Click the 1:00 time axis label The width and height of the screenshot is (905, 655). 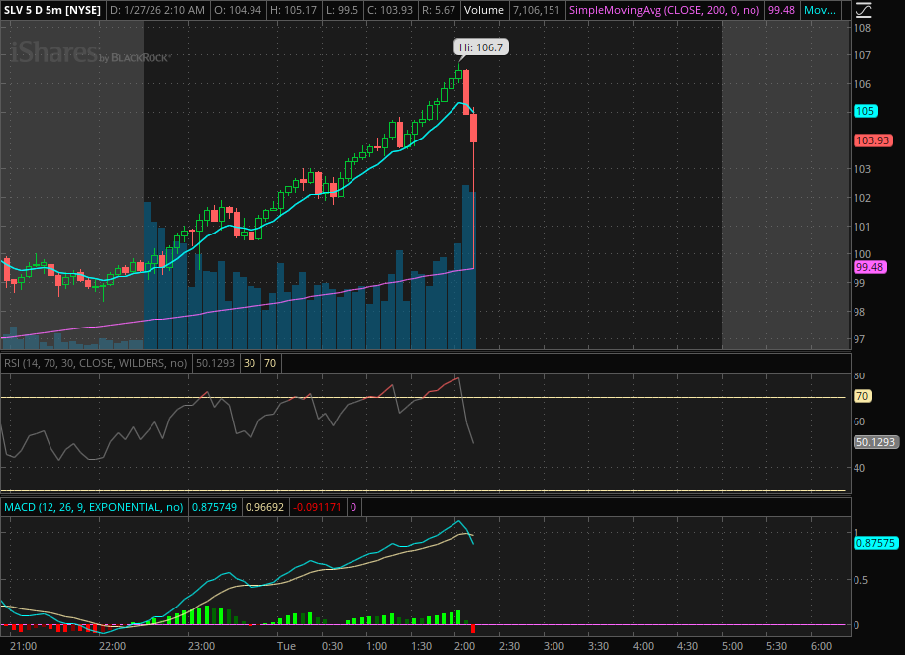[377, 646]
